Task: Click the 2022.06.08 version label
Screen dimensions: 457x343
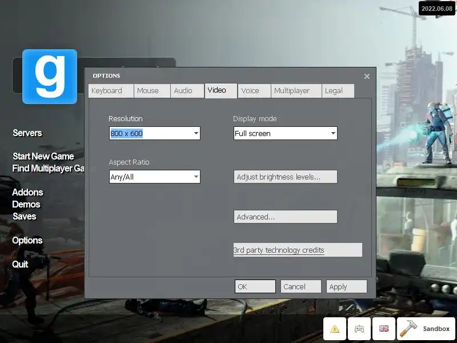Action: 436,9
